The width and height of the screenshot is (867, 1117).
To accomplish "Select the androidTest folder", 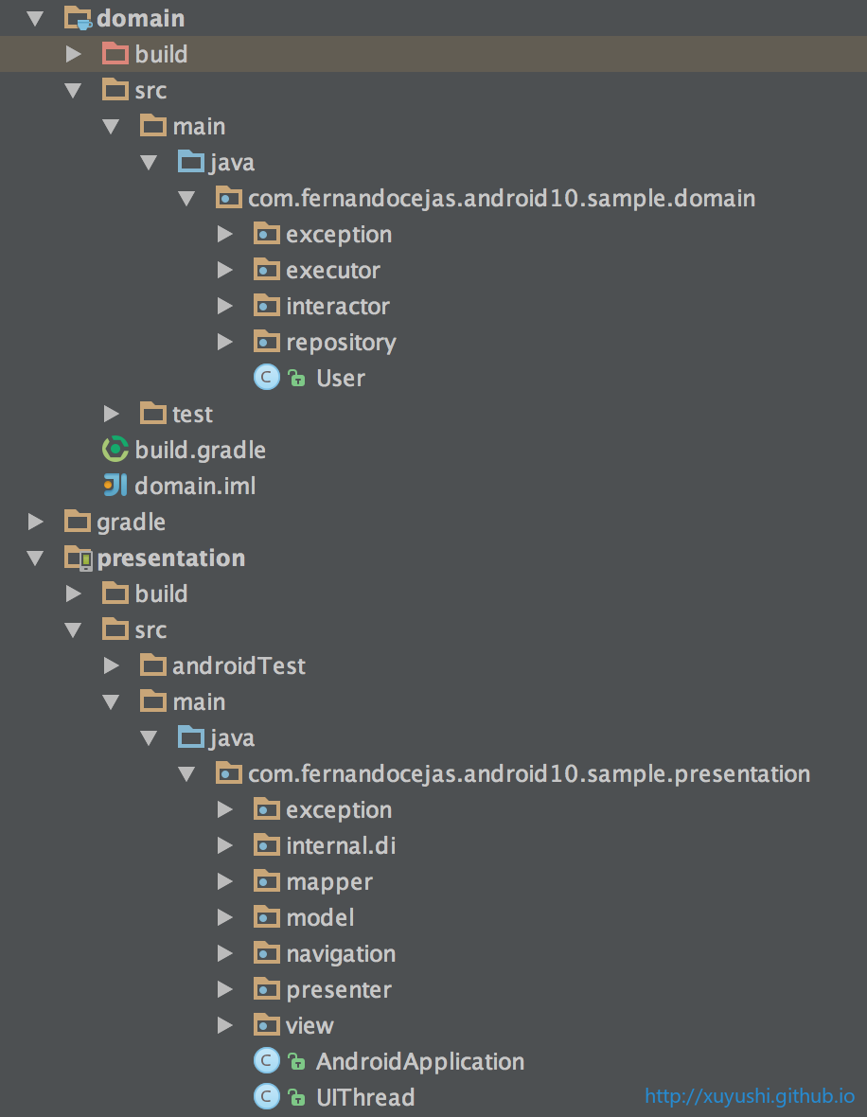I will point(238,665).
